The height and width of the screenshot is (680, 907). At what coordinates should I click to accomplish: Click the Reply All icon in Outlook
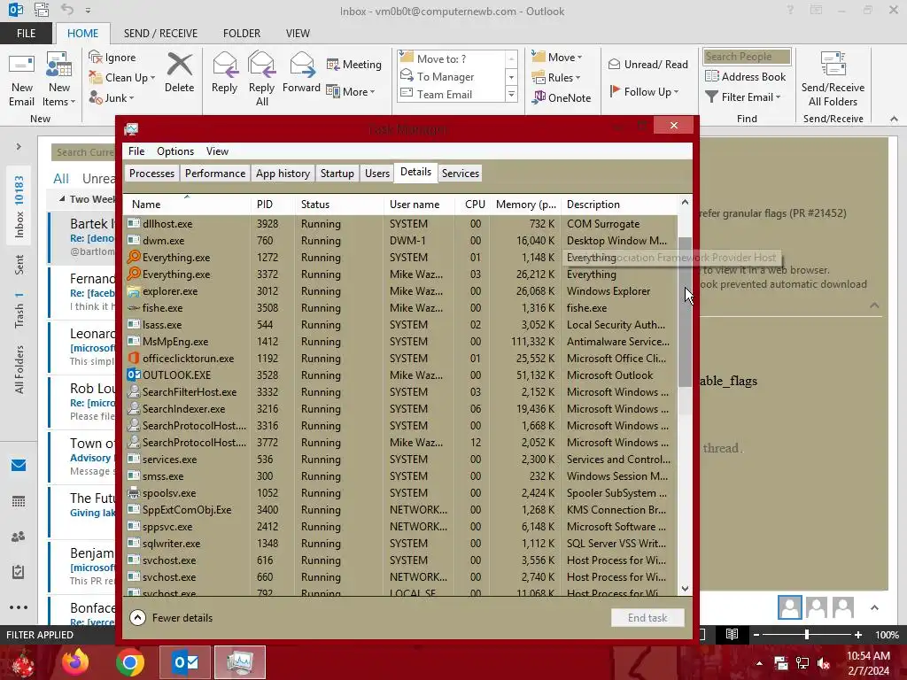(x=261, y=79)
